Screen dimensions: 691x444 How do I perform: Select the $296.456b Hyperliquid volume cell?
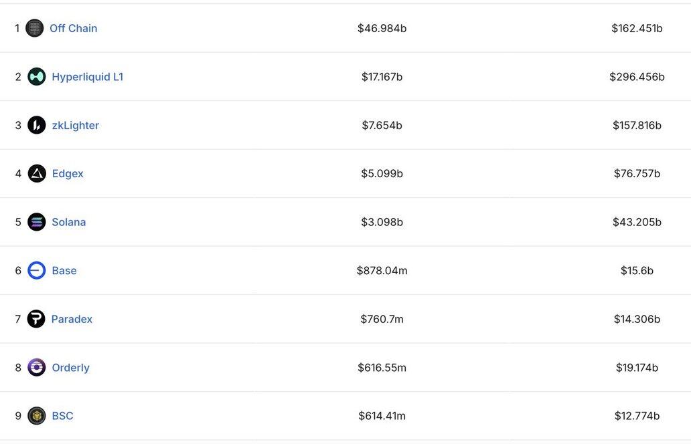click(x=637, y=77)
